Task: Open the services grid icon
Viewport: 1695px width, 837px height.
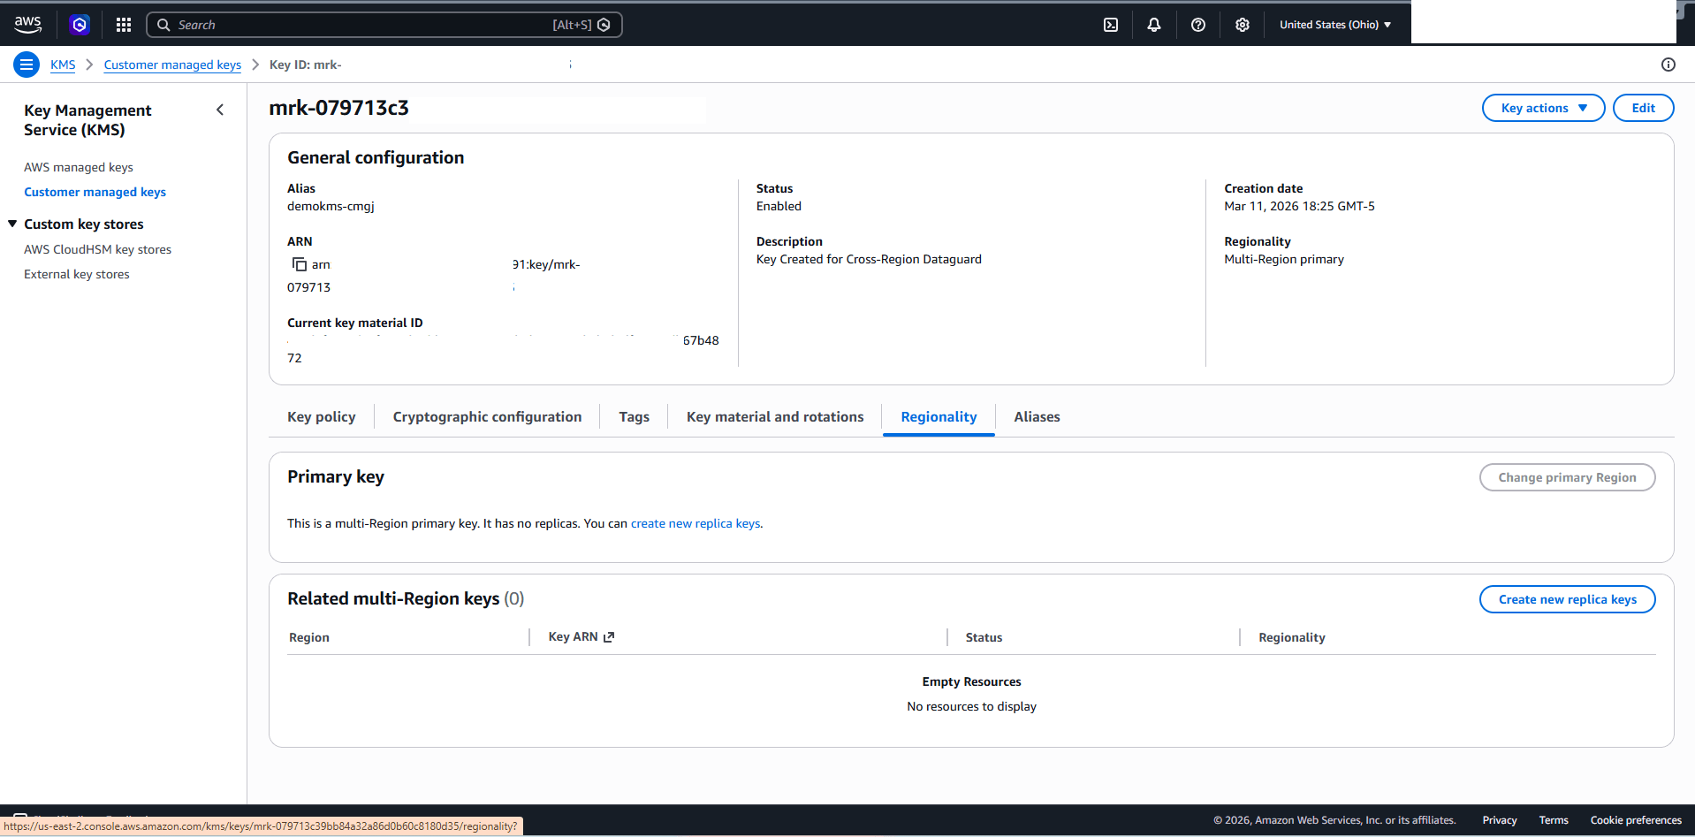Action: tap(123, 24)
